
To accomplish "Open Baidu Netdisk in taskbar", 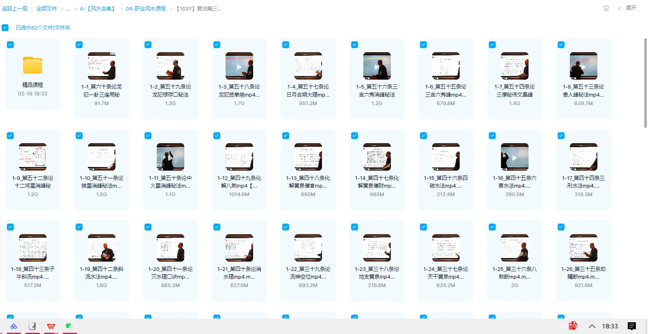I will point(14,326).
